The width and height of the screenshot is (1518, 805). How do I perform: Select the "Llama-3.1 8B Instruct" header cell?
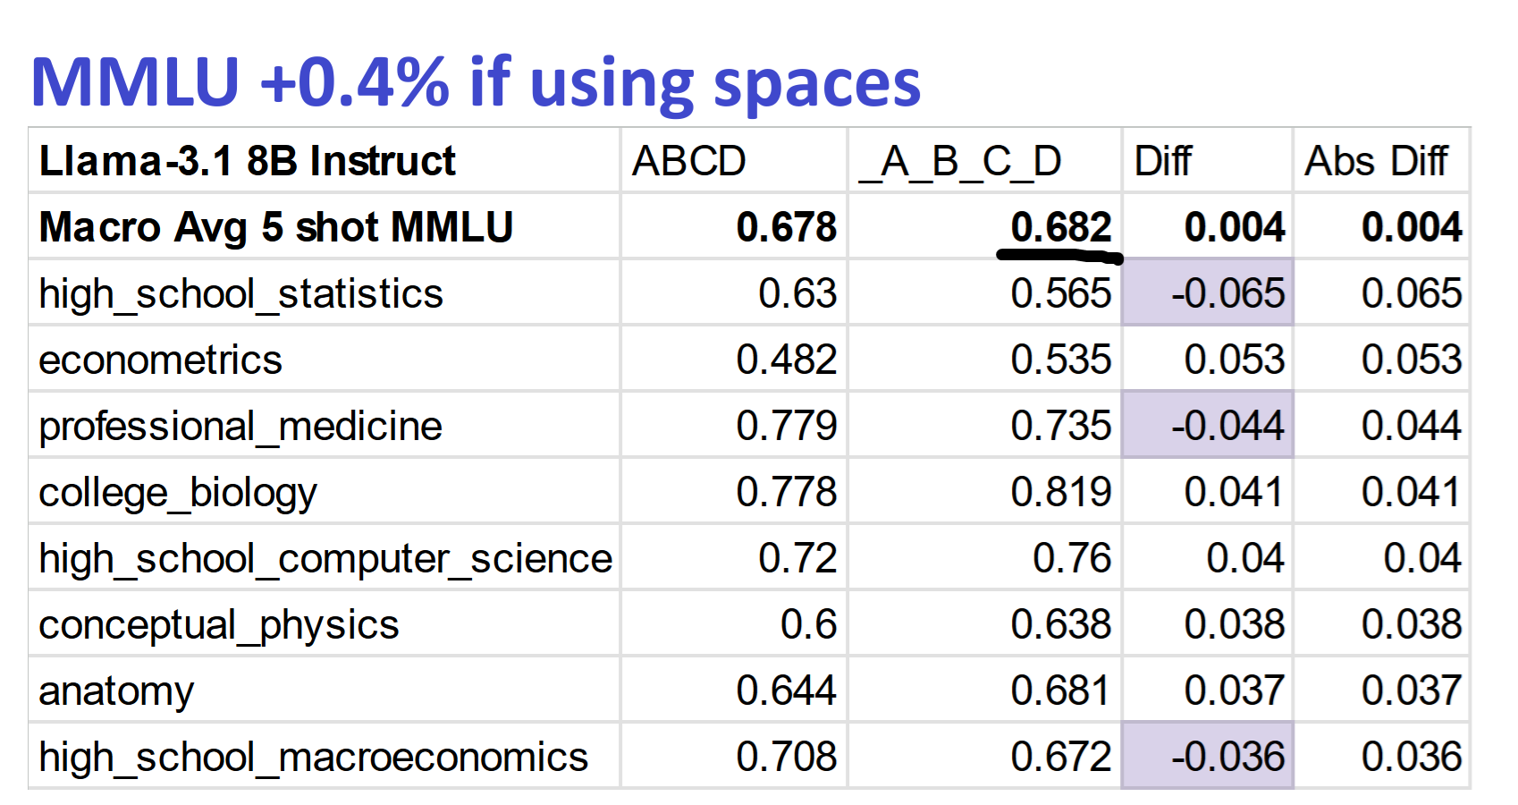[x=248, y=162]
